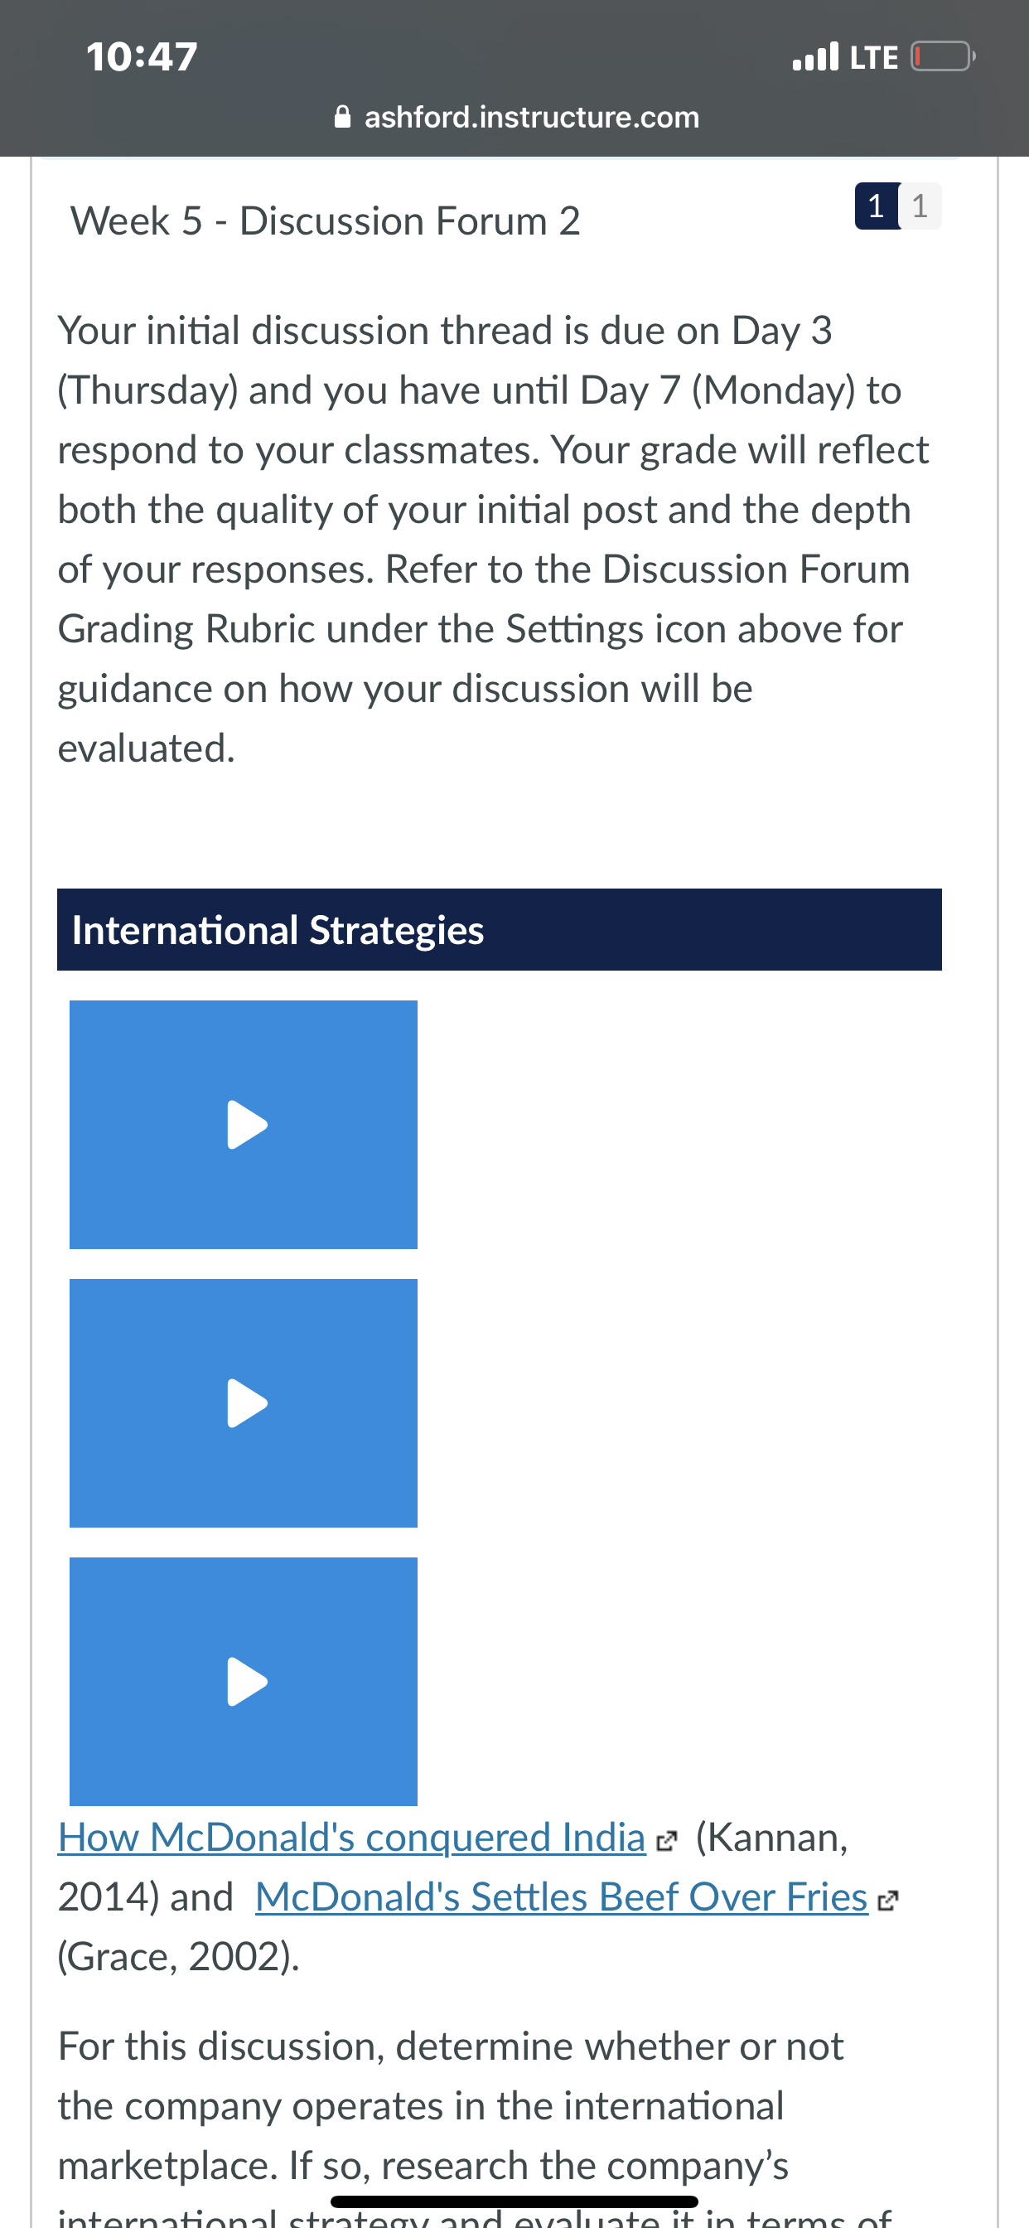Open McDonald's Settles Beef Over Fries link
Image resolution: width=1029 pixels, height=2228 pixels.
click(561, 1896)
